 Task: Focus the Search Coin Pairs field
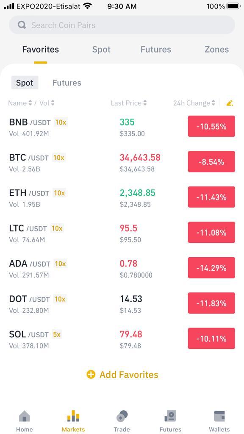tap(122, 25)
